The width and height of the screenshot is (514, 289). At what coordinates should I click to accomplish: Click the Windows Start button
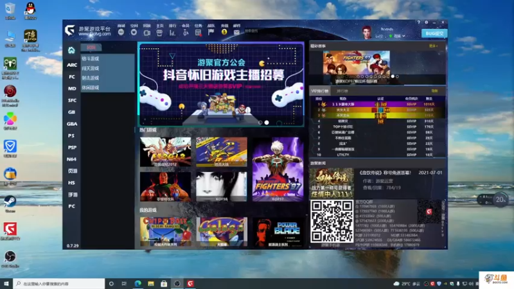tap(6, 283)
